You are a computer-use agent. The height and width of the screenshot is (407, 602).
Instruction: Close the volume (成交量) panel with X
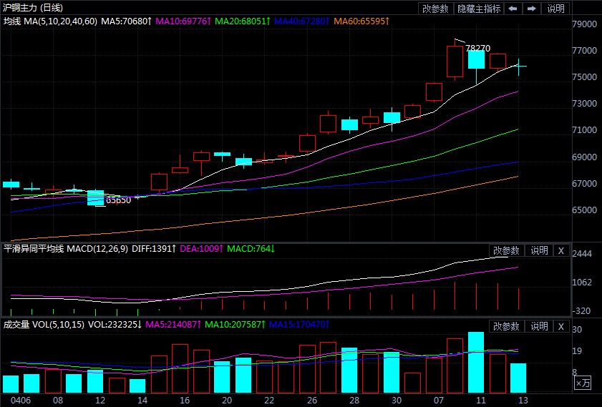point(561,326)
